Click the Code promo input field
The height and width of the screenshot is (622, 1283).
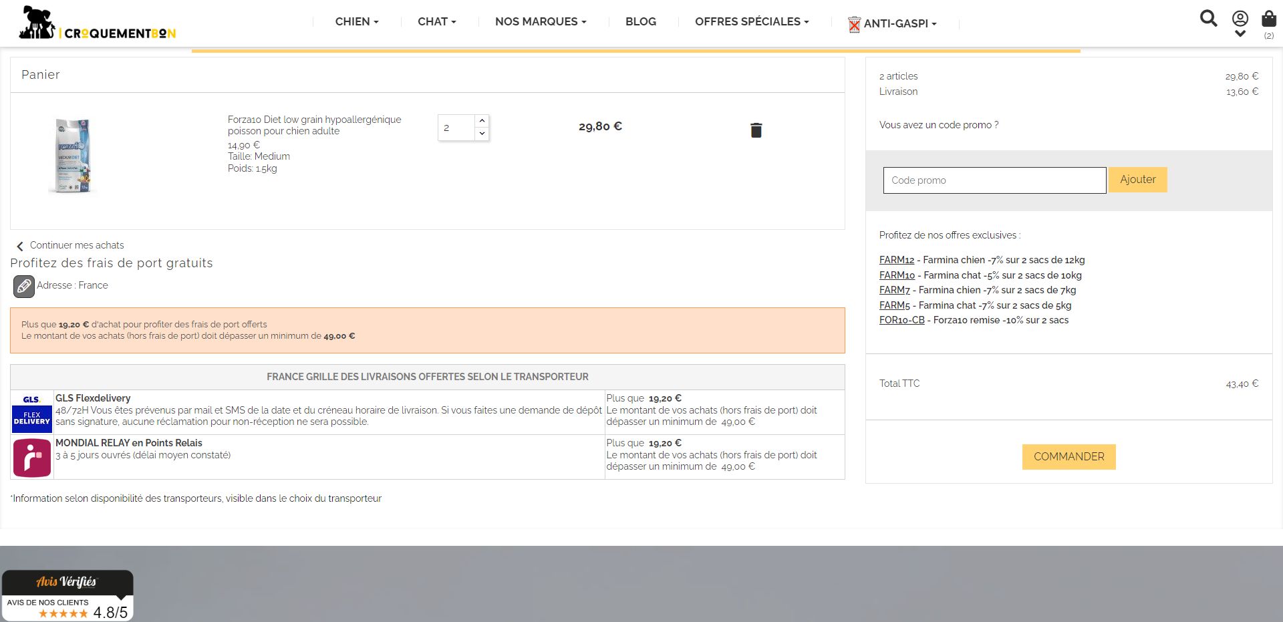pos(994,180)
